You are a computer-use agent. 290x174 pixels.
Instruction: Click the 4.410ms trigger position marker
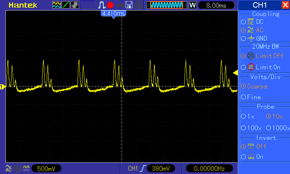(x=113, y=14)
